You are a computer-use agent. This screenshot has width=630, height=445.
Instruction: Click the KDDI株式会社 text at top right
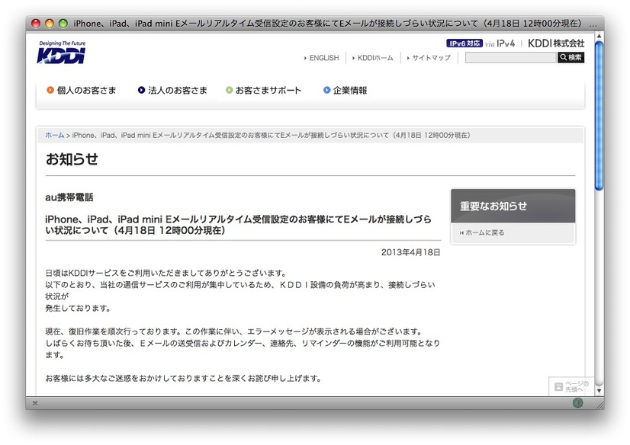click(556, 43)
